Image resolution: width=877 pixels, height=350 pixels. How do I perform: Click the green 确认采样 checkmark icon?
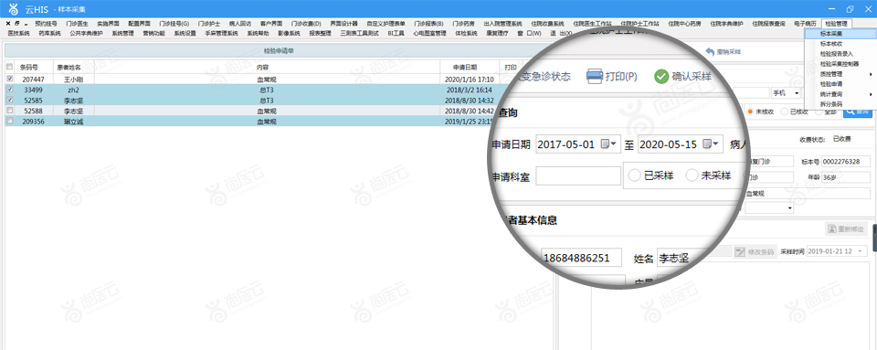(x=661, y=77)
